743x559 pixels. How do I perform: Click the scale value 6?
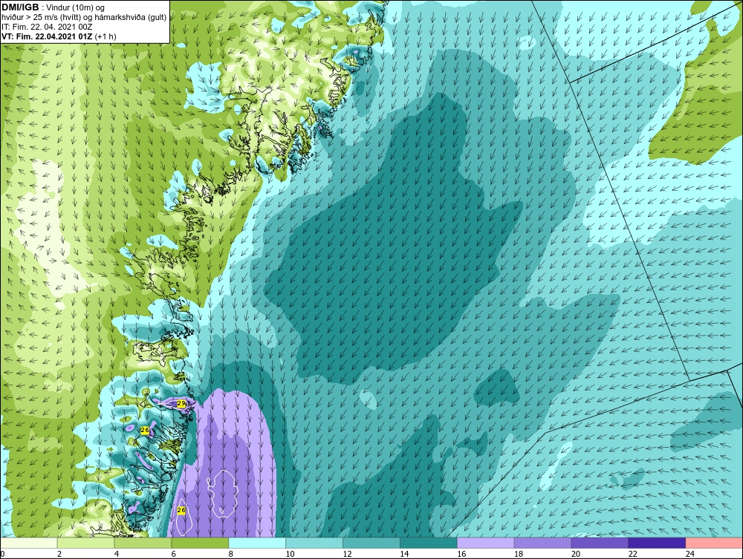[x=173, y=554]
